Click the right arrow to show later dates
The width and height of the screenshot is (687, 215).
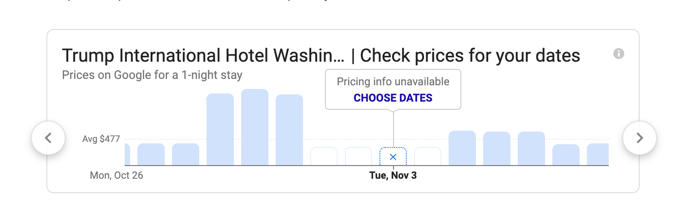640,138
